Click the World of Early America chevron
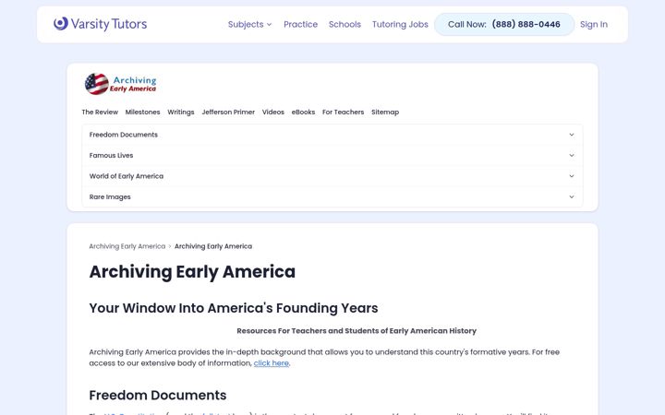The image size is (665, 415). (572, 176)
